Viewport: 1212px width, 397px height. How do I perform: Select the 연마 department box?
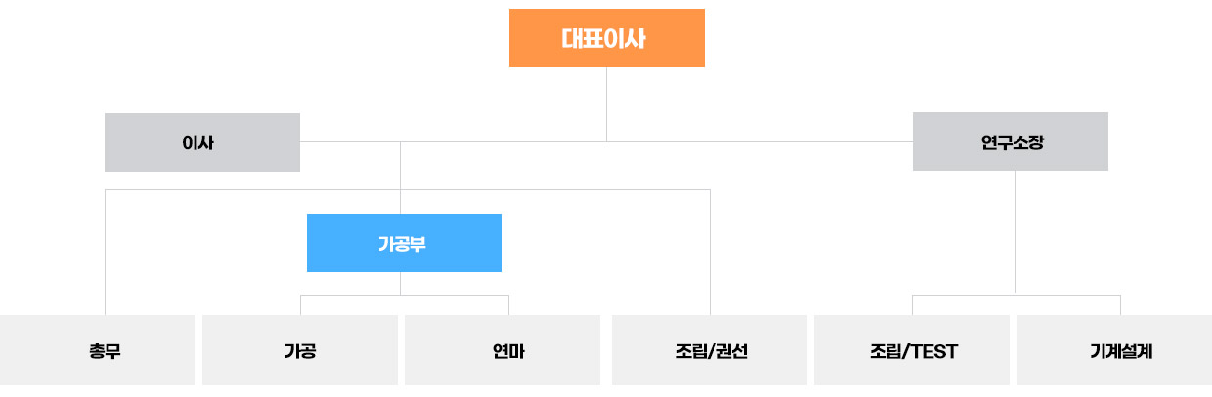point(502,350)
